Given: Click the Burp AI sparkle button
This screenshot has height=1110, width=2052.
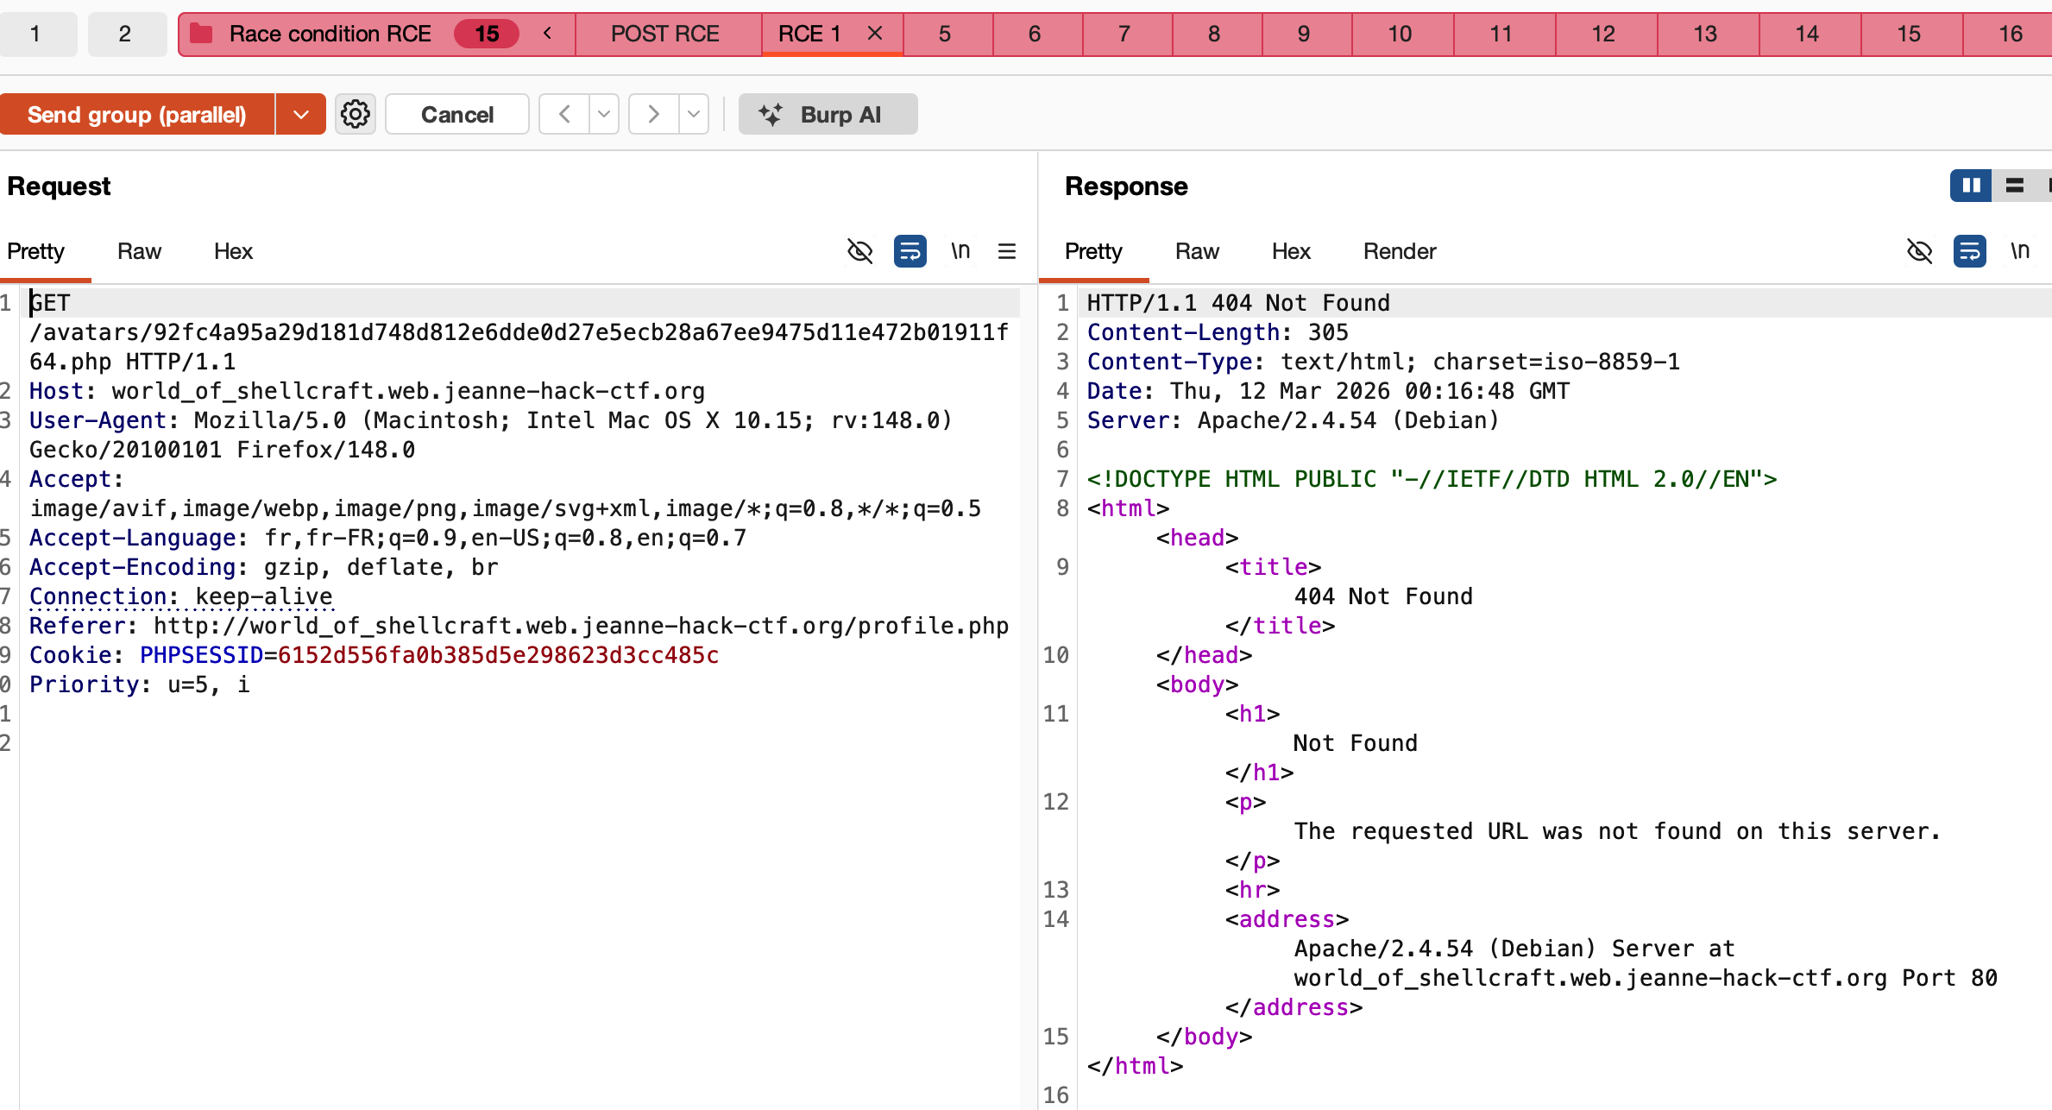Looking at the screenshot, I should [x=827, y=114].
